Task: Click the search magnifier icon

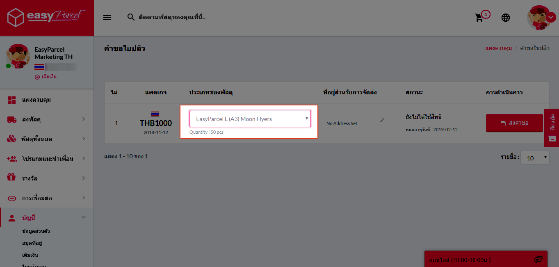Action: pos(131,17)
